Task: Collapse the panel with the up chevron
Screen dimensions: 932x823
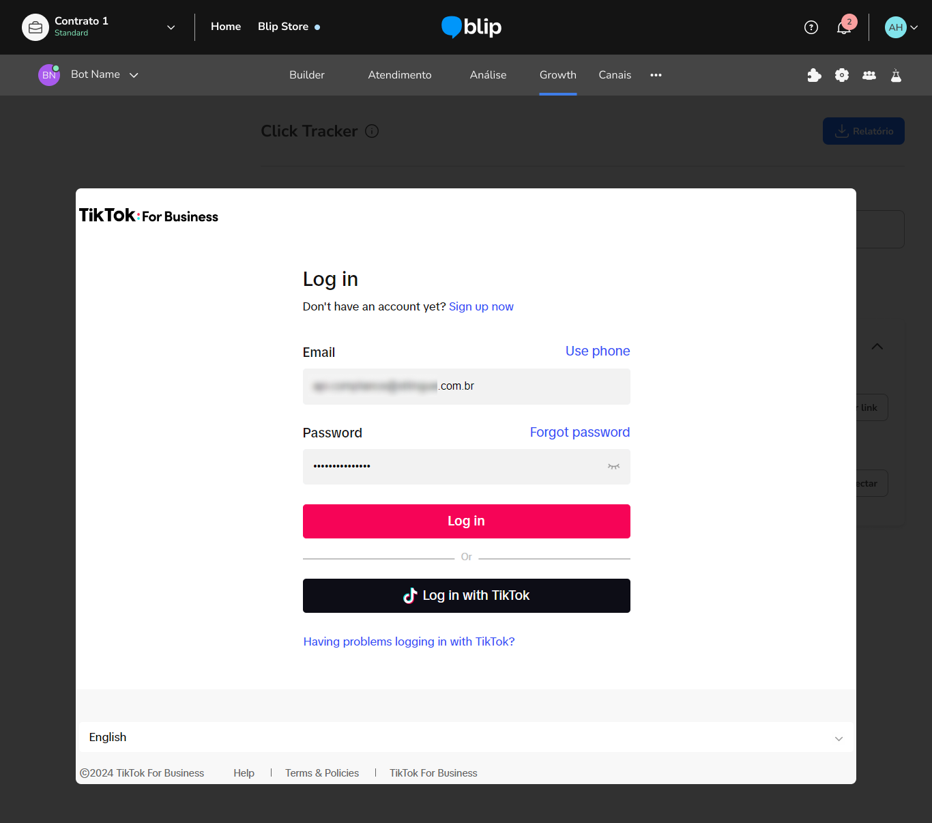Action: pyautogui.click(x=877, y=347)
